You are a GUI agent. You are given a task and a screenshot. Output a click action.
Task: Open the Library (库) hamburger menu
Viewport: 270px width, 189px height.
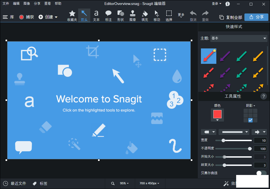(8, 17)
